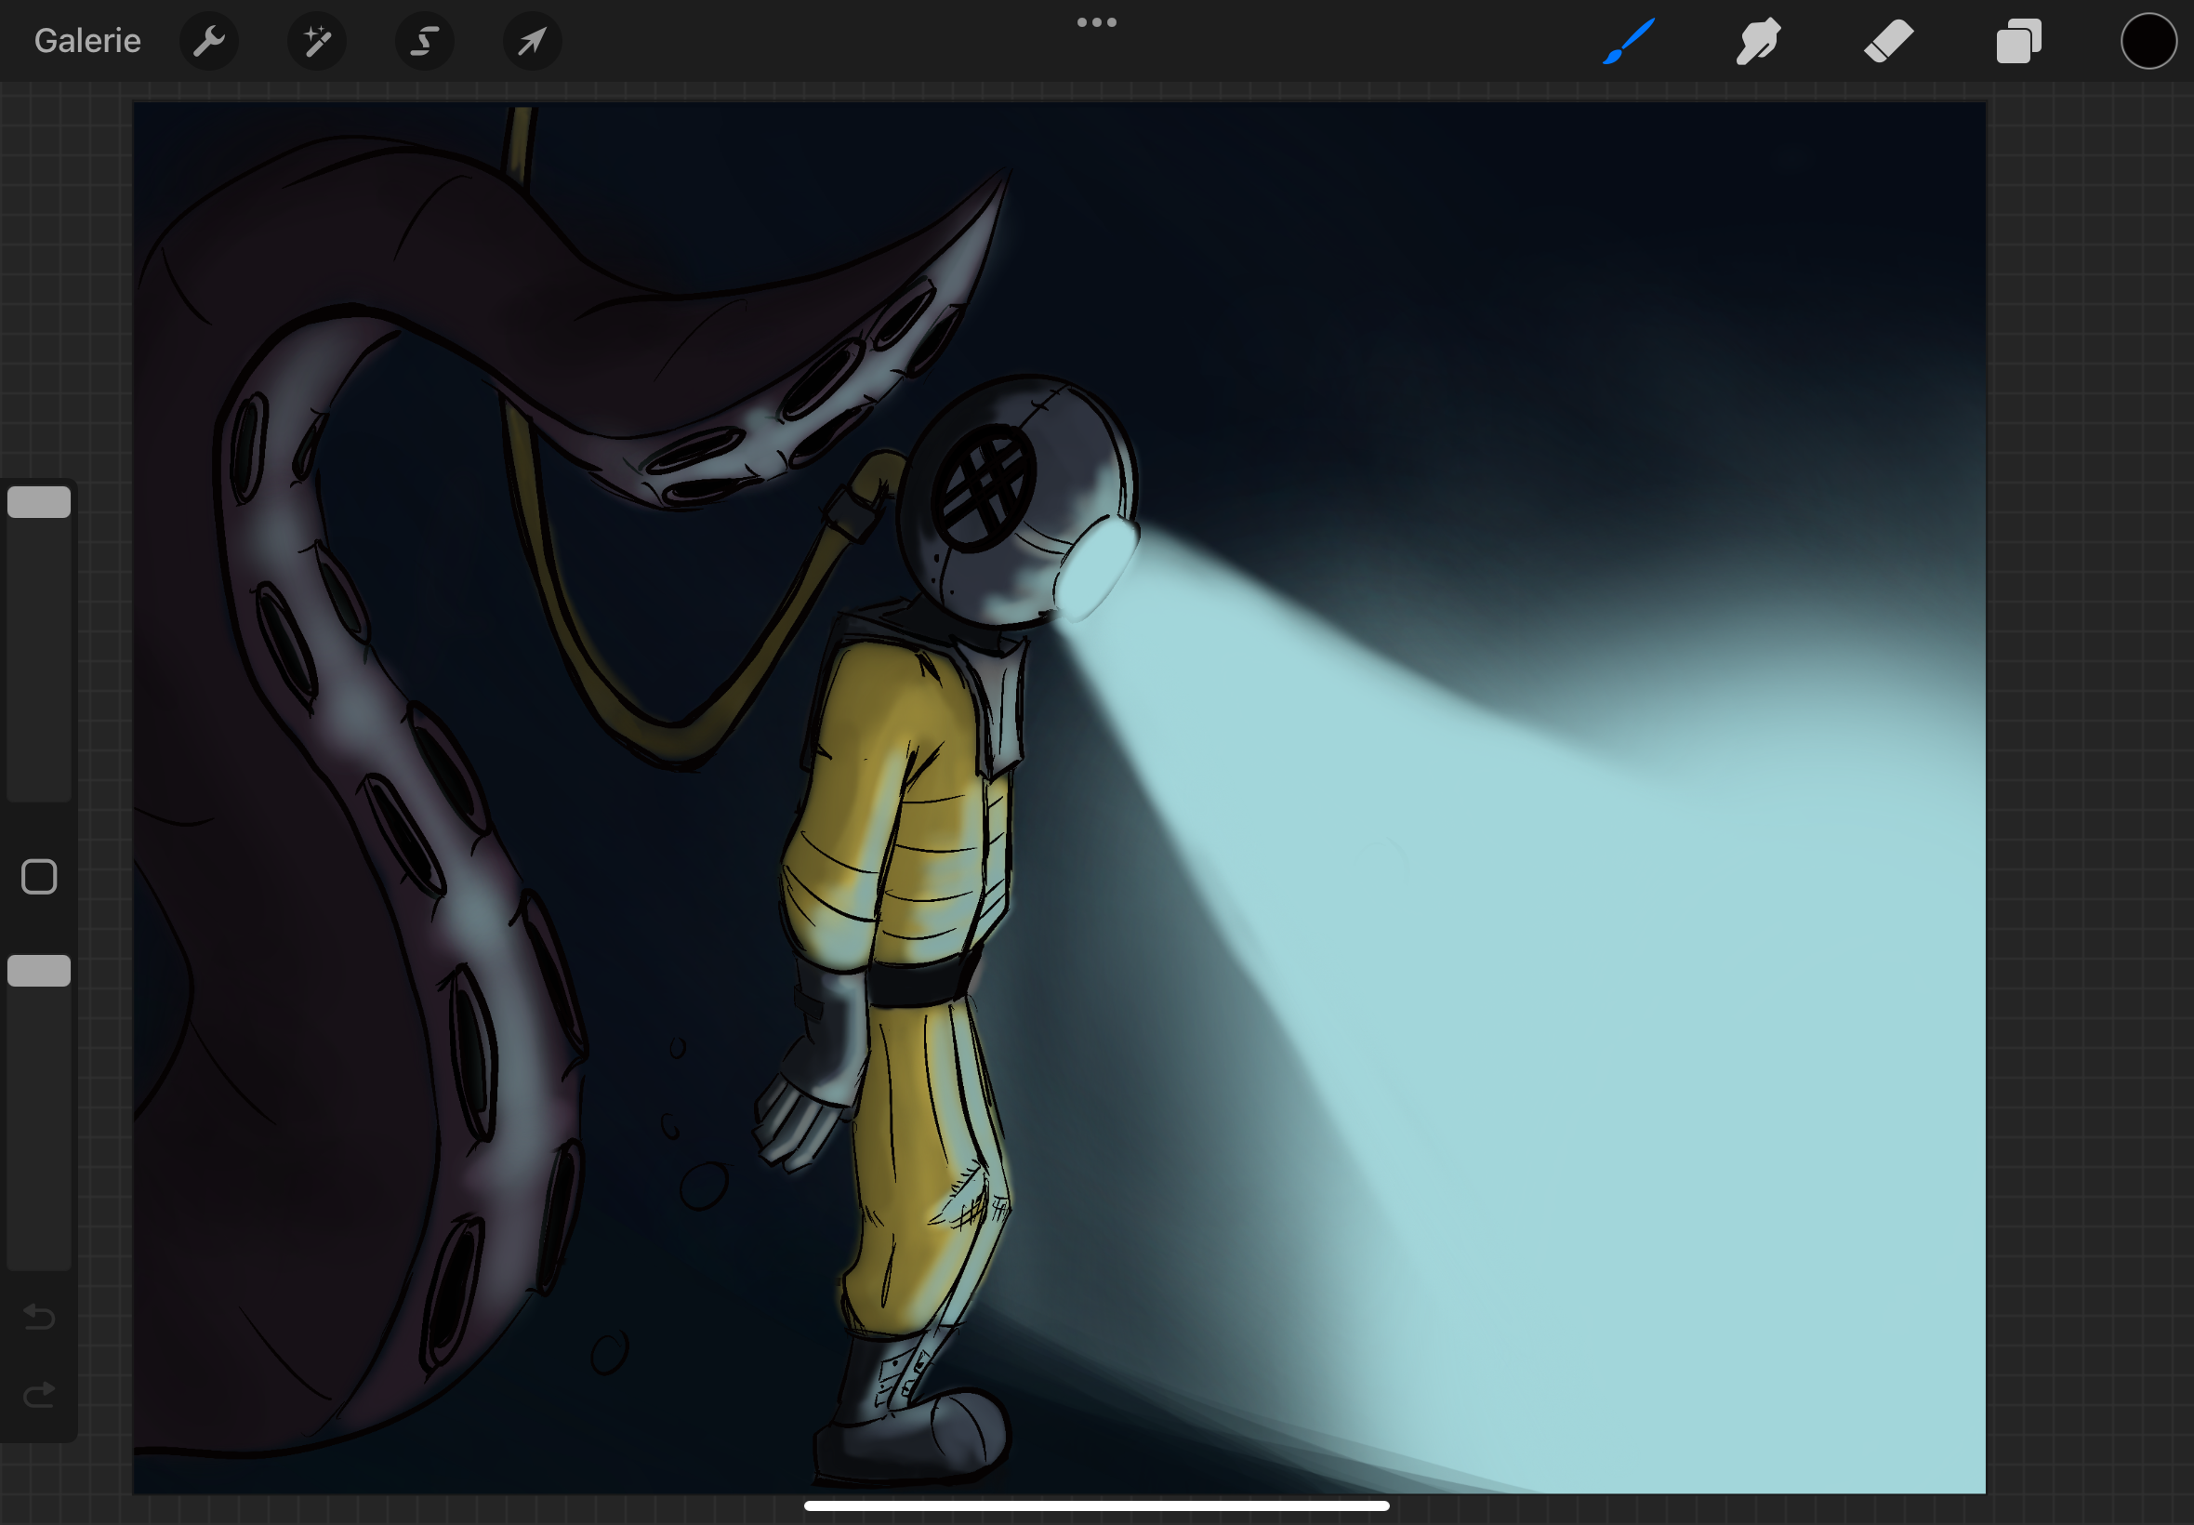Open the Actions wrench menu

point(209,41)
